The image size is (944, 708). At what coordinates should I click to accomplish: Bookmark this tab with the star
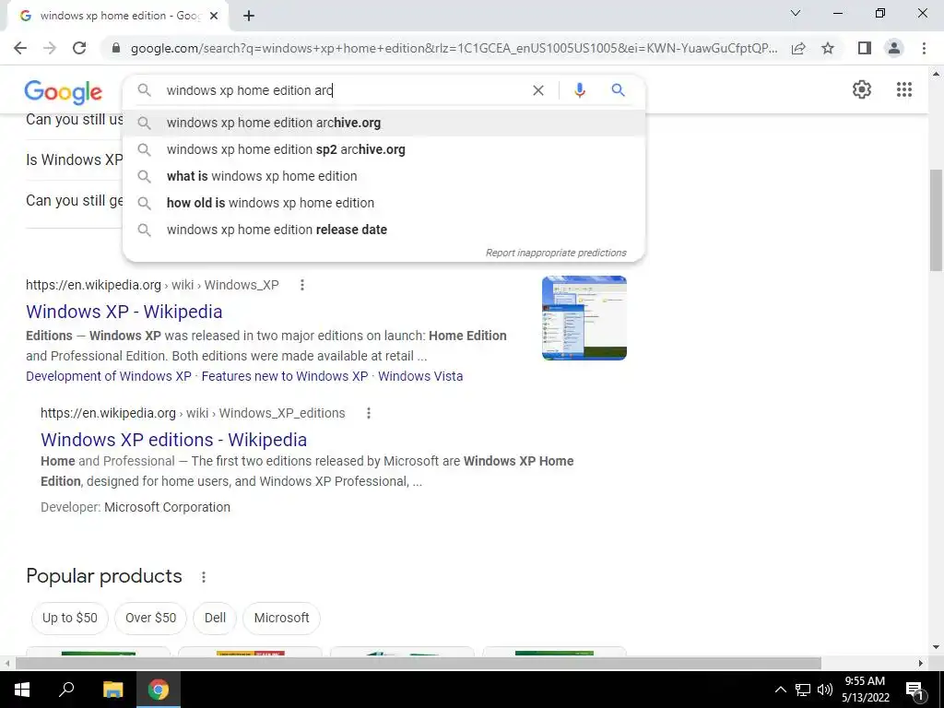tap(828, 48)
